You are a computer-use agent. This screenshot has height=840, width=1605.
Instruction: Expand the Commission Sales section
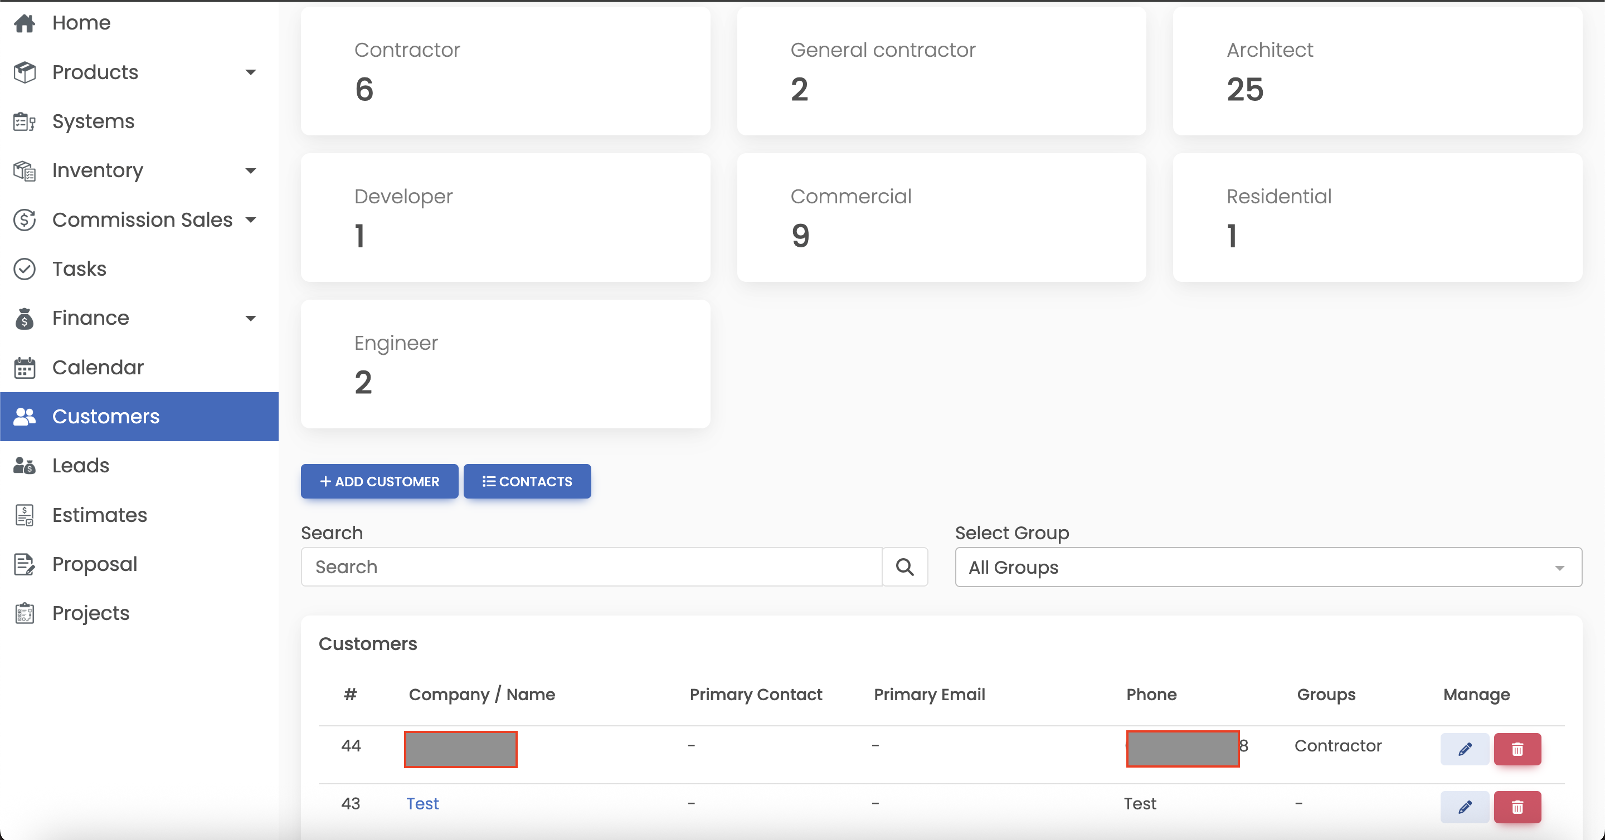coord(251,220)
